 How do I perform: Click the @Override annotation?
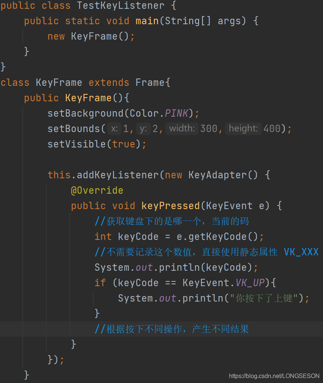(97, 190)
